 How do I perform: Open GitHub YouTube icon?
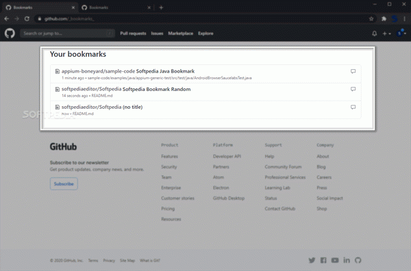click(x=335, y=260)
